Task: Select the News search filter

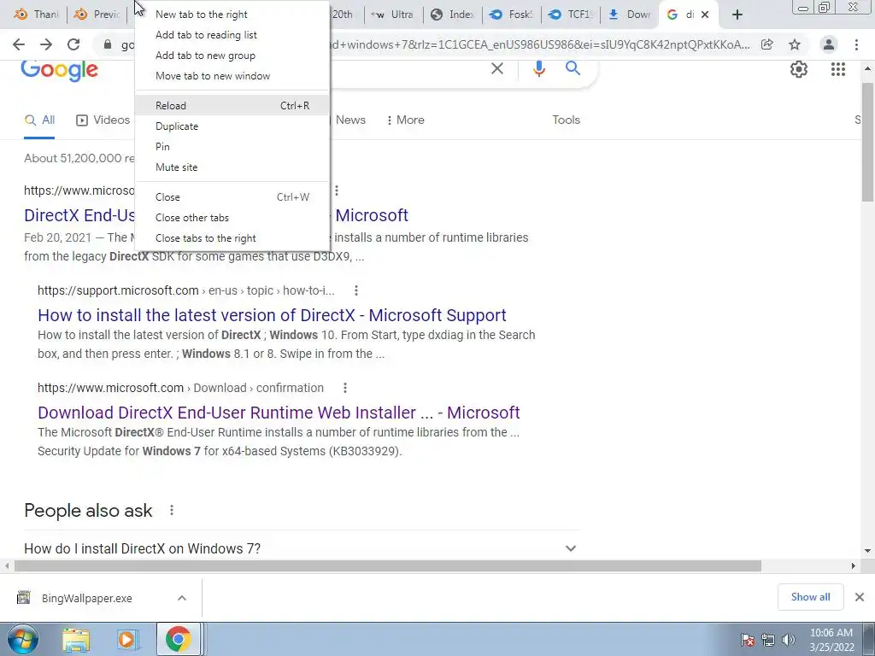Action: tap(350, 120)
